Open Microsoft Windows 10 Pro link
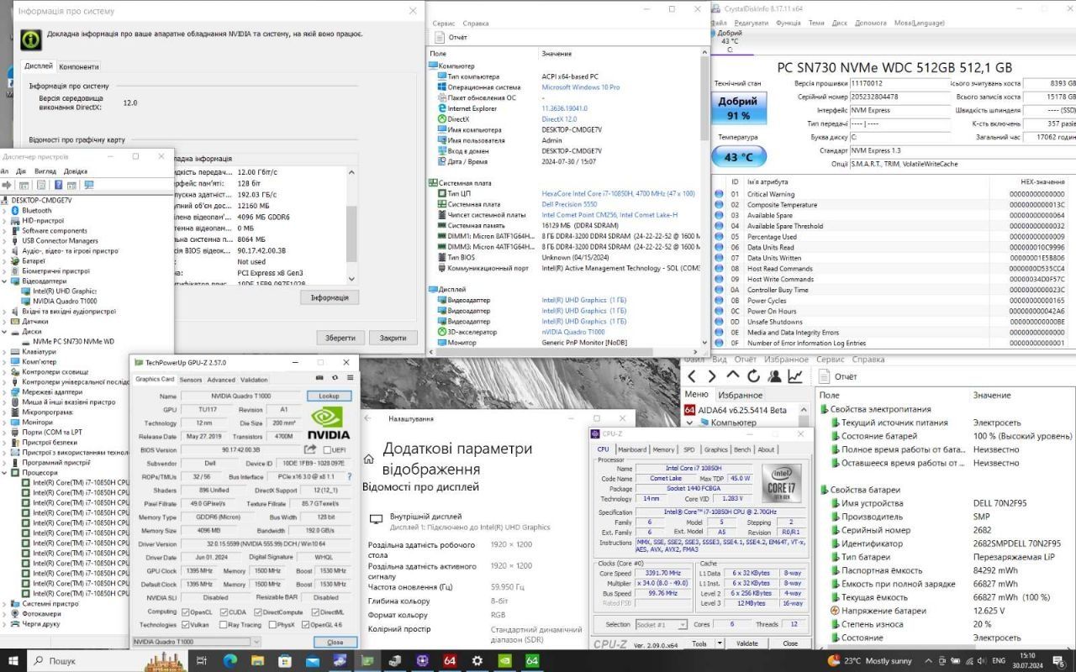 click(x=581, y=87)
